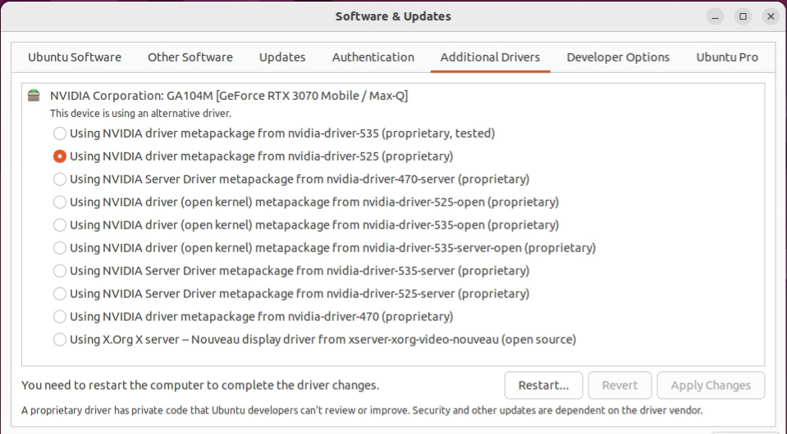Screen dimensions: 787x434
Task: Go to the Updates tab
Action: pos(282,57)
